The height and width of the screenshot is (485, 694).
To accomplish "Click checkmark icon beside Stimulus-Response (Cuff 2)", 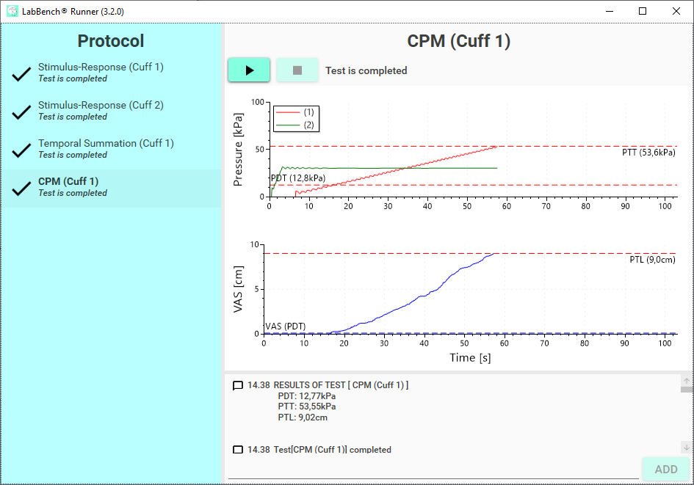I will pyautogui.click(x=21, y=112).
